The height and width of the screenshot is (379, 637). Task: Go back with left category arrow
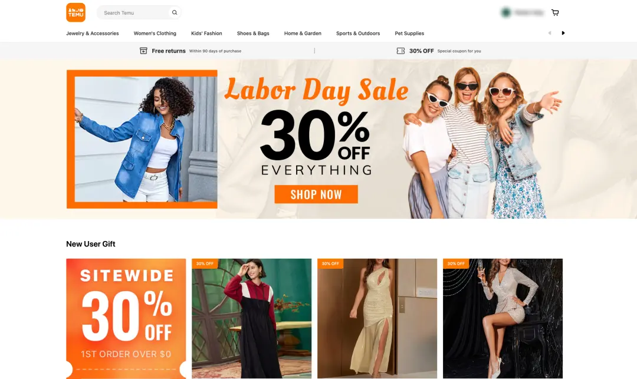click(x=550, y=33)
